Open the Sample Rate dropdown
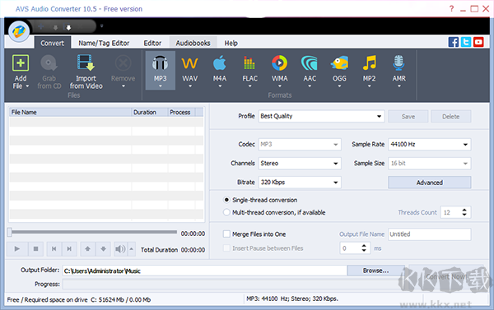 point(430,145)
